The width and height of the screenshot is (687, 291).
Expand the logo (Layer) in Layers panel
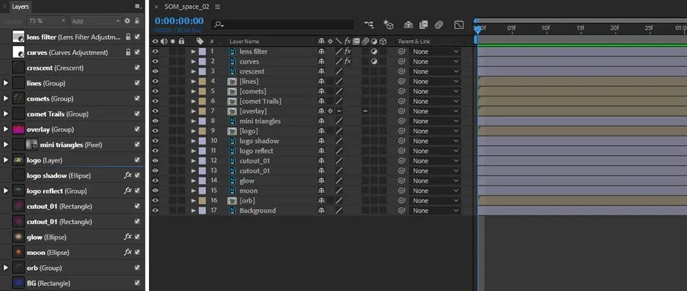(x=6, y=160)
